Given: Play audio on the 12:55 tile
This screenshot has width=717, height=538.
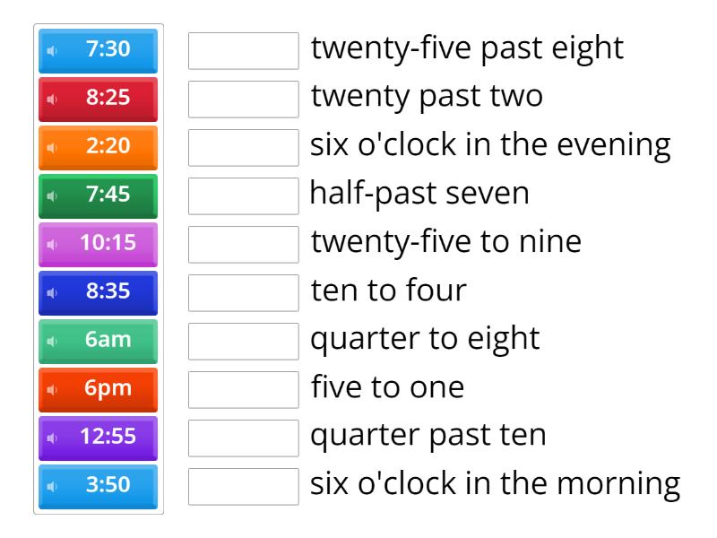Looking at the screenshot, I should point(52,438).
